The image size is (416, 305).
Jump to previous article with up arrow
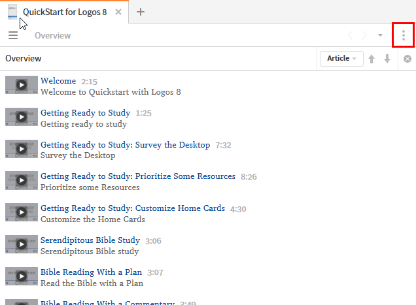372,59
